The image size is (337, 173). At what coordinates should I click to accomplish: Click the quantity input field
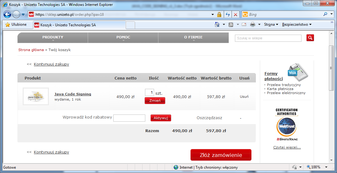coord(149,93)
